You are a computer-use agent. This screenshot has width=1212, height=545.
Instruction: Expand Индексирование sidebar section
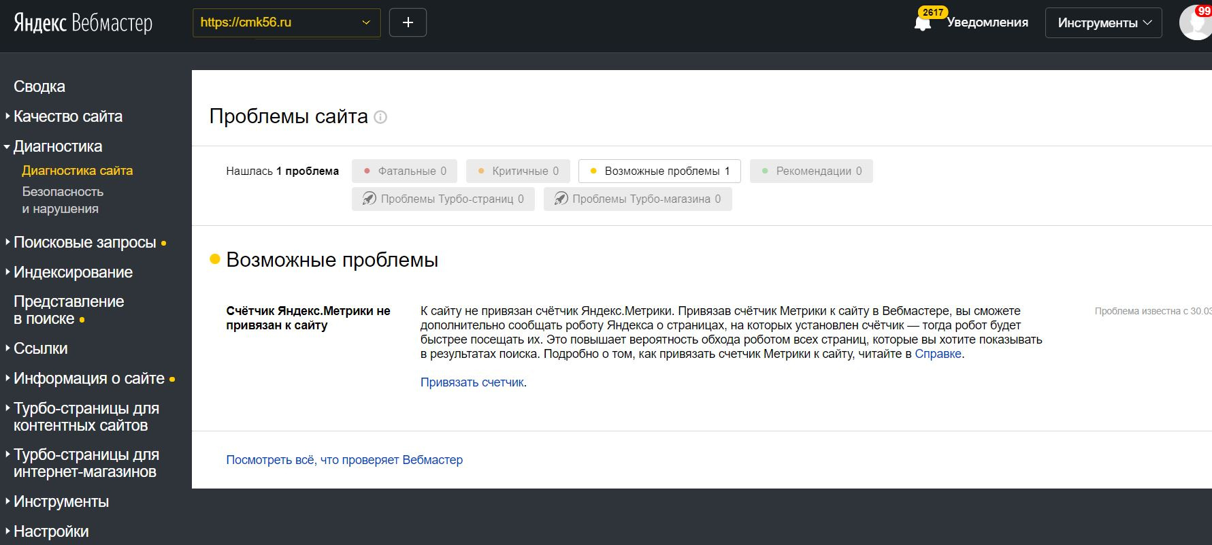[x=73, y=272]
